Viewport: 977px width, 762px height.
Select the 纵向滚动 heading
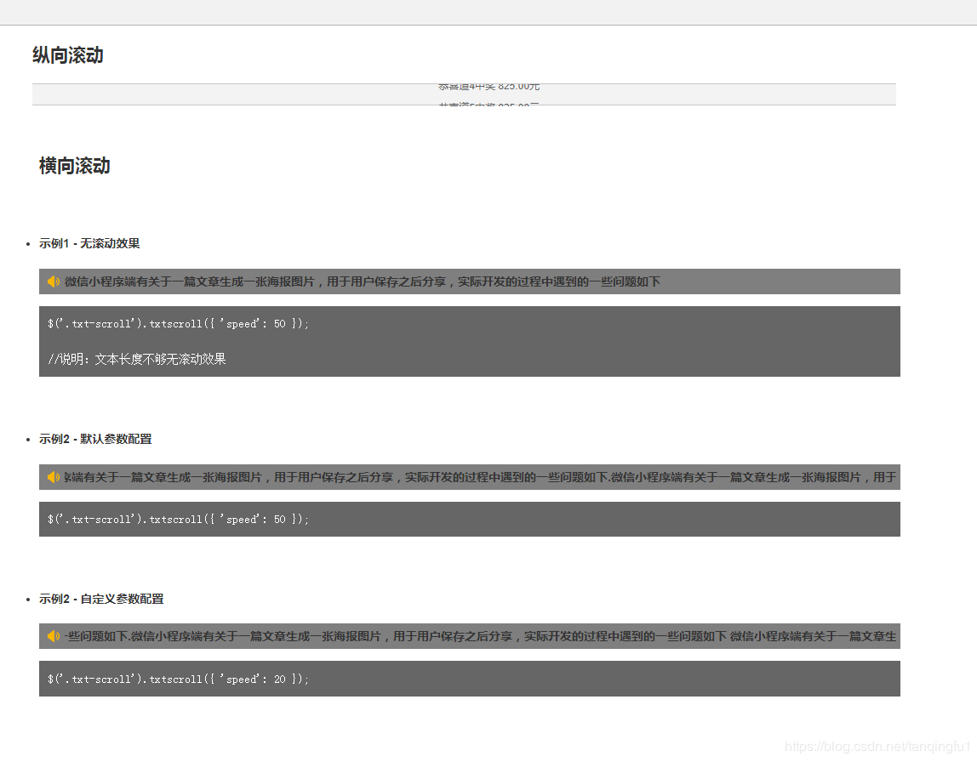coord(68,55)
